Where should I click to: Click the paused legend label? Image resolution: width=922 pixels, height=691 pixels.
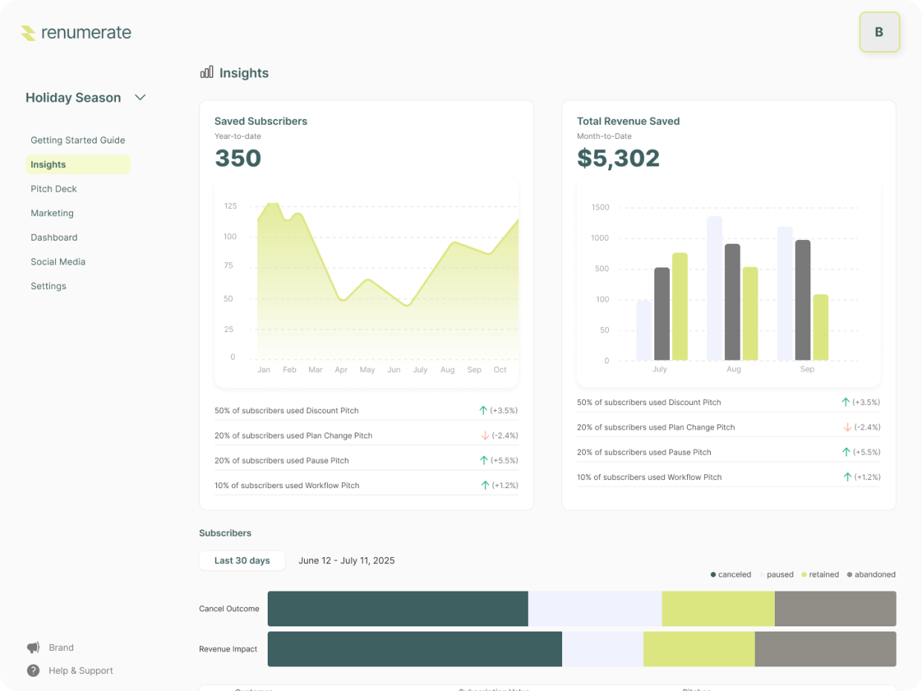point(780,574)
